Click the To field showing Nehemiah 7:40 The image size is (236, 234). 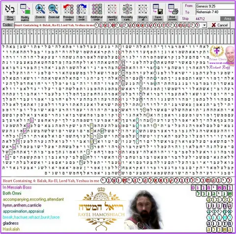[215, 12]
